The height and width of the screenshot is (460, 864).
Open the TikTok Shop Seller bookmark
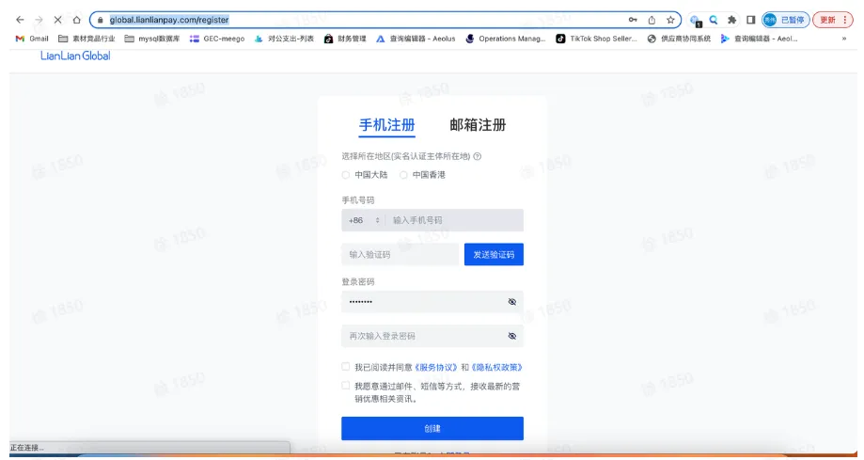[x=596, y=39]
